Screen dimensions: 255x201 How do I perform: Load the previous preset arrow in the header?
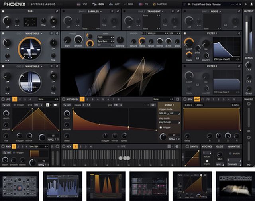tap(237, 4)
